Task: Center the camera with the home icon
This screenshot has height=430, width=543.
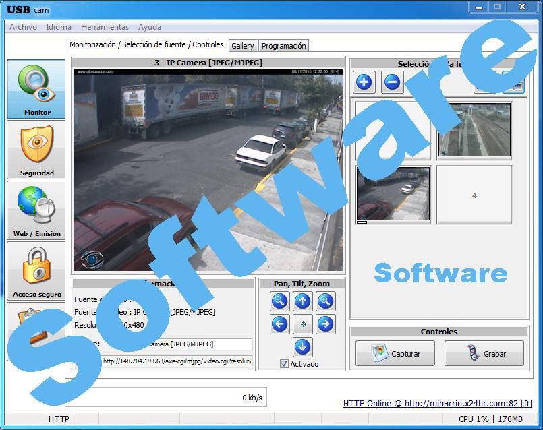Action: point(302,324)
